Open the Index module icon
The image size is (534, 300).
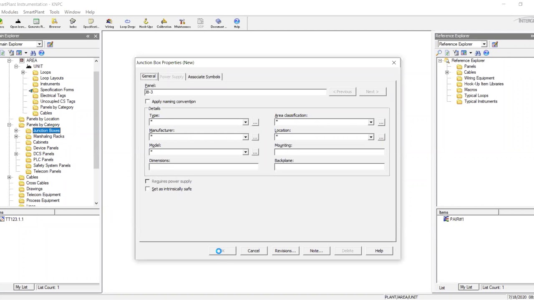(73, 23)
